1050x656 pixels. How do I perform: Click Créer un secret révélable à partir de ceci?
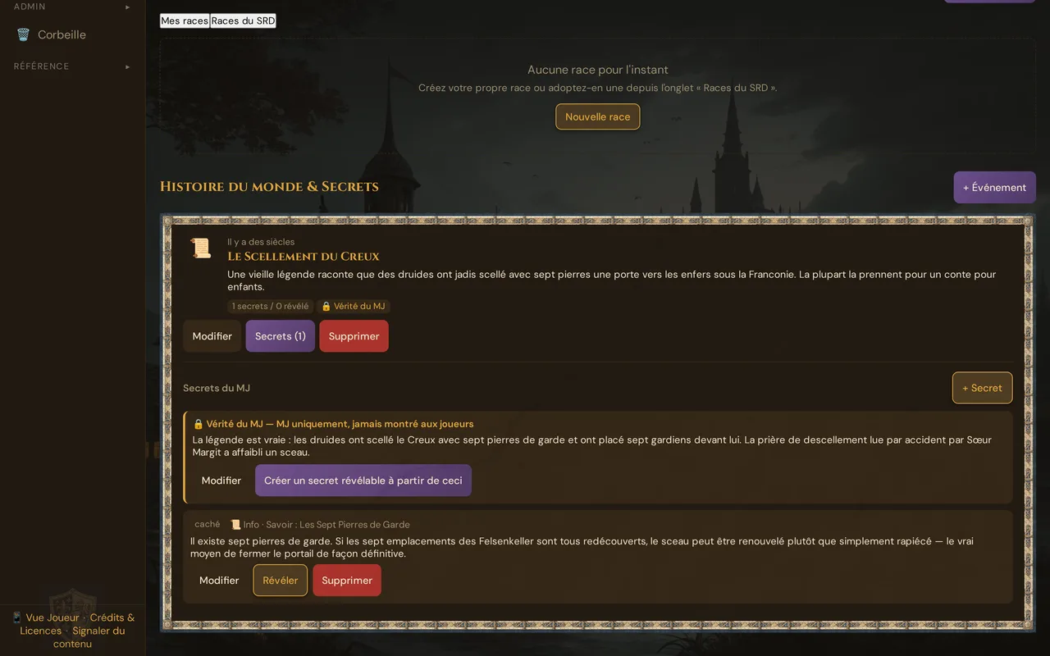[363, 481]
